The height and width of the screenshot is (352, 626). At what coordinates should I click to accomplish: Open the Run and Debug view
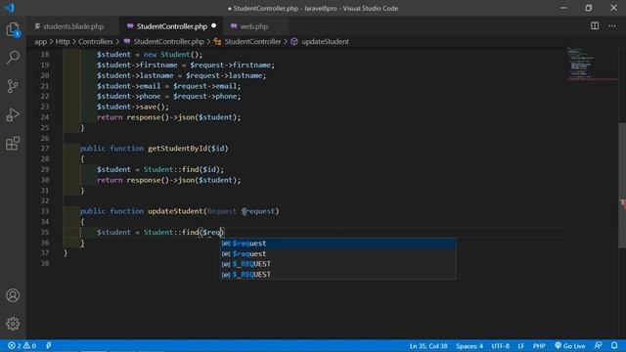click(x=13, y=115)
